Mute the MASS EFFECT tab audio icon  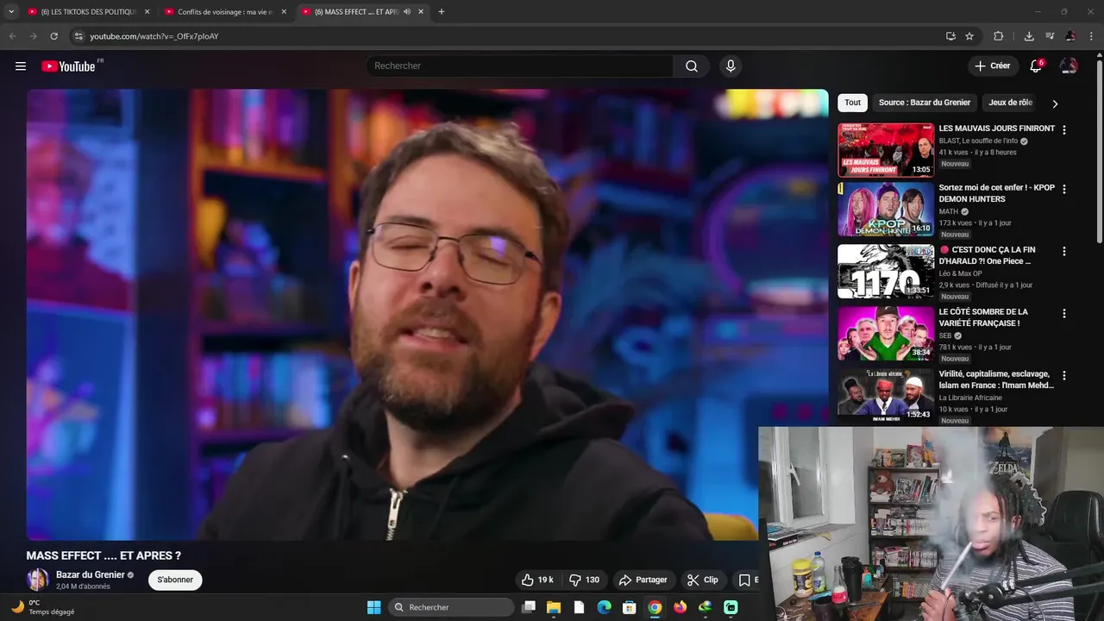(x=407, y=12)
